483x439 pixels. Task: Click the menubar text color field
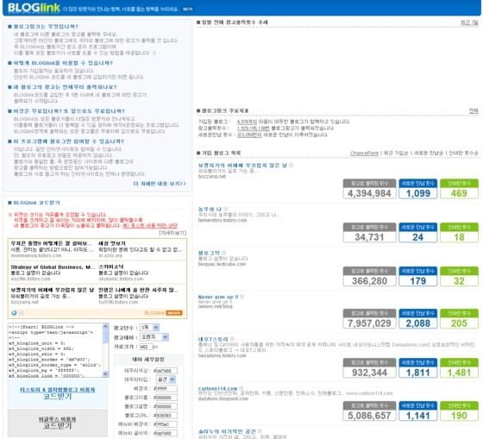tap(166, 434)
